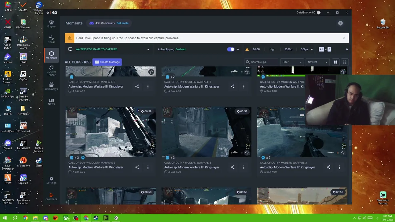Open the CapCut desktop shortcut
The width and height of the screenshot is (395, 222).
[23, 76]
